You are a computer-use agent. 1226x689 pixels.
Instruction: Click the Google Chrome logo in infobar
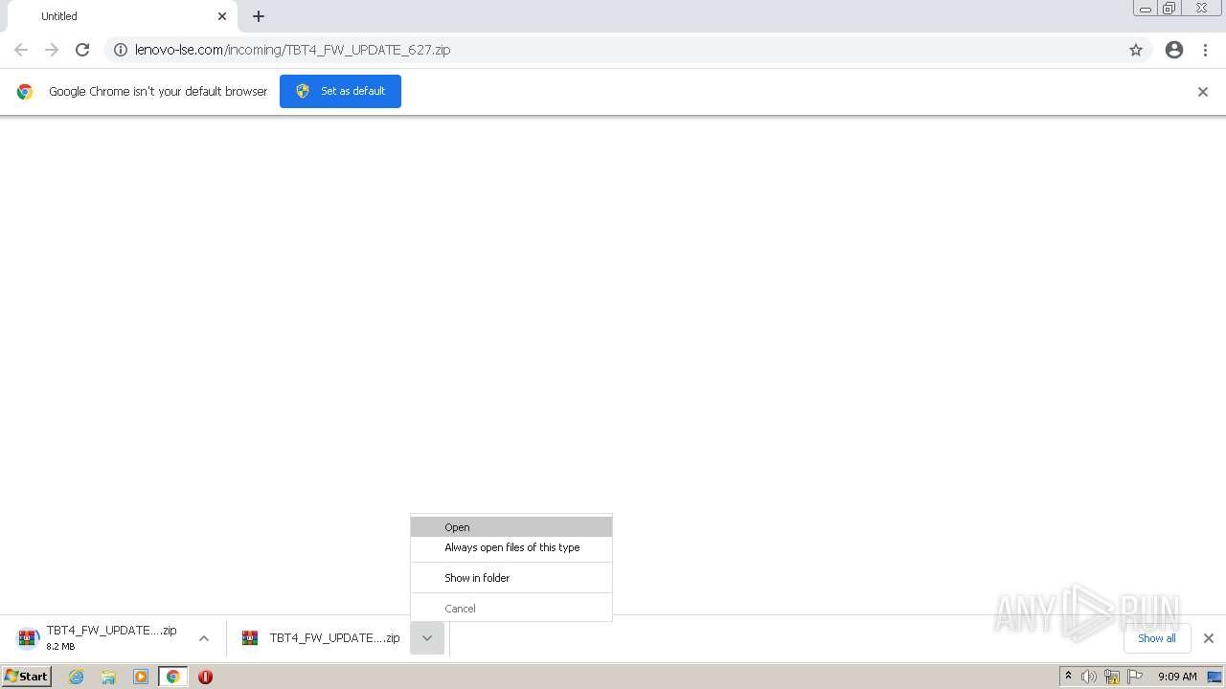pyautogui.click(x=25, y=92)
